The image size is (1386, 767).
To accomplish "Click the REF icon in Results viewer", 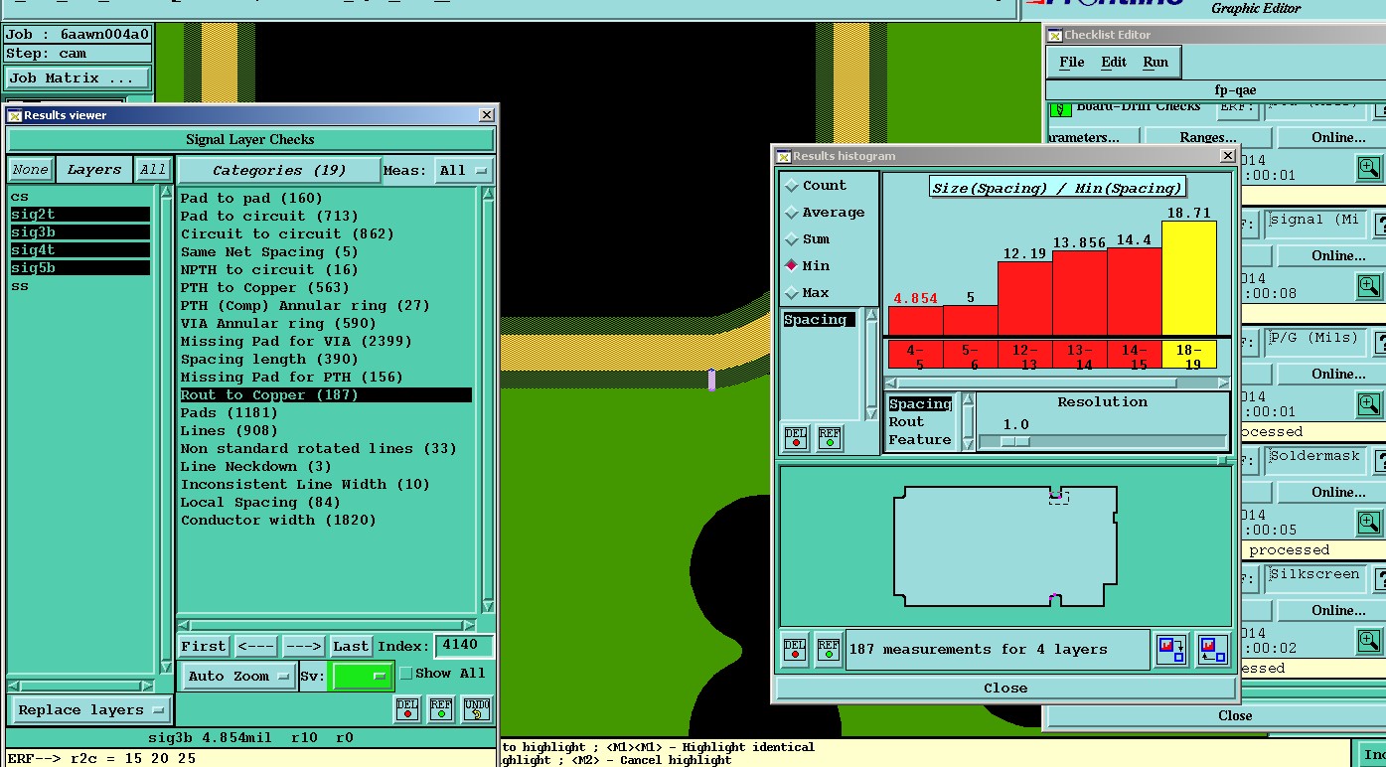I will [441, 709].
